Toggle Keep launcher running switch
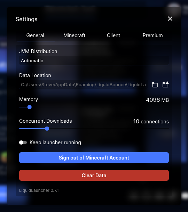This screenshot has height=212, width=188. click(x=23, y=142)
